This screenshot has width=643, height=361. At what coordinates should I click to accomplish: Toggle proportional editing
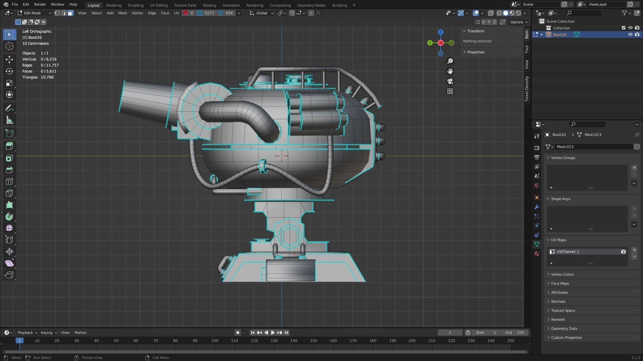click(x=311, y=13)
